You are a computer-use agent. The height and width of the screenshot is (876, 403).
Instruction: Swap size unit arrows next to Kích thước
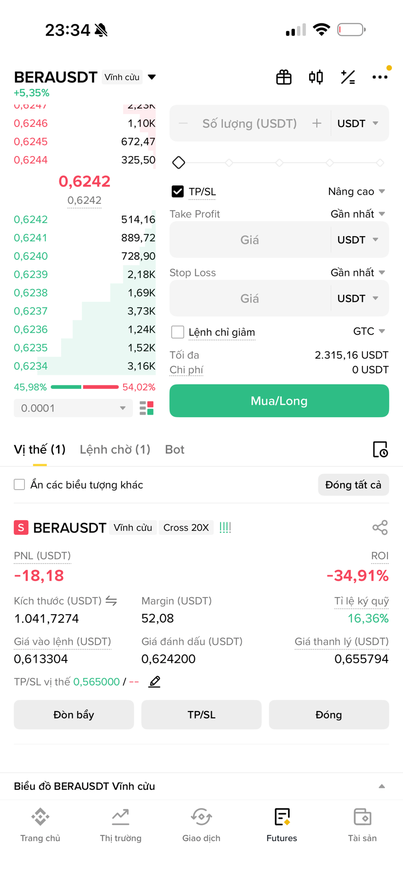pos(111,601)
